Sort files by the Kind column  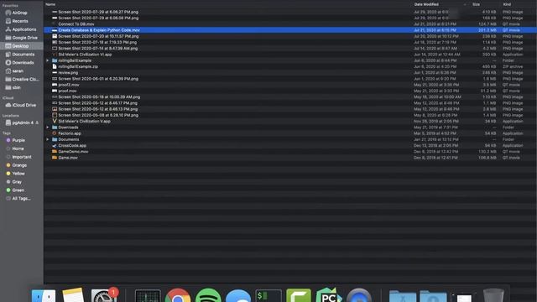pos(507,4)
